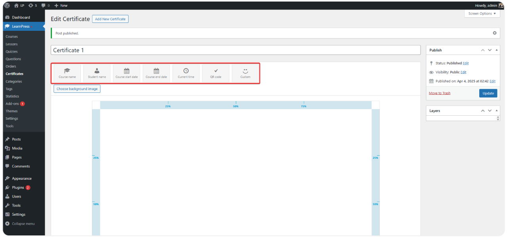Edit the publish Status link

[465, 63]
